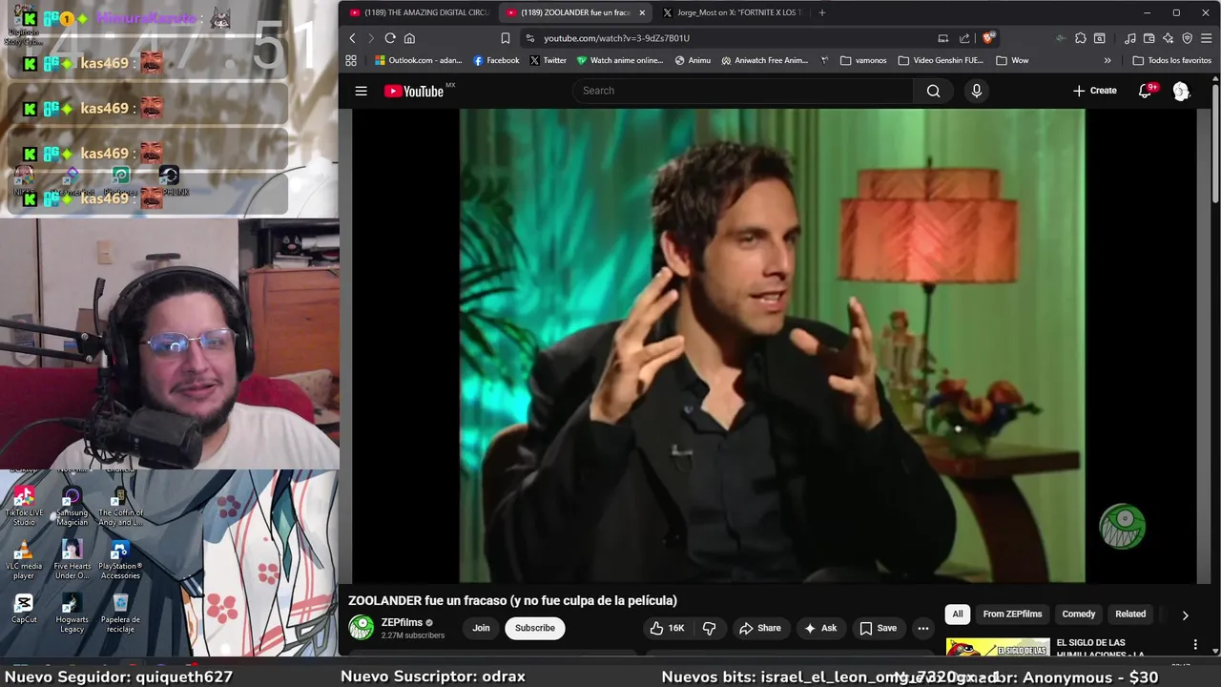Open Five Hearts Under One Roof shortcut
This screenshot has width=1221, height=687.
click(x=72, y=559)
